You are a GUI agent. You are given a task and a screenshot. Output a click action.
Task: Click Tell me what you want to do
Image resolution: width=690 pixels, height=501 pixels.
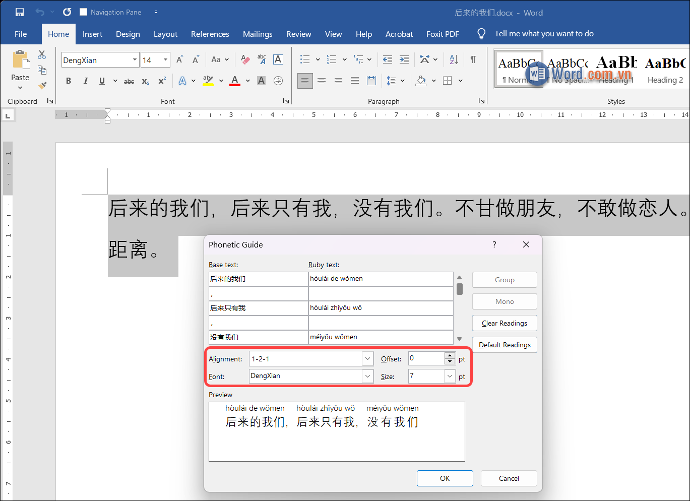544,34
